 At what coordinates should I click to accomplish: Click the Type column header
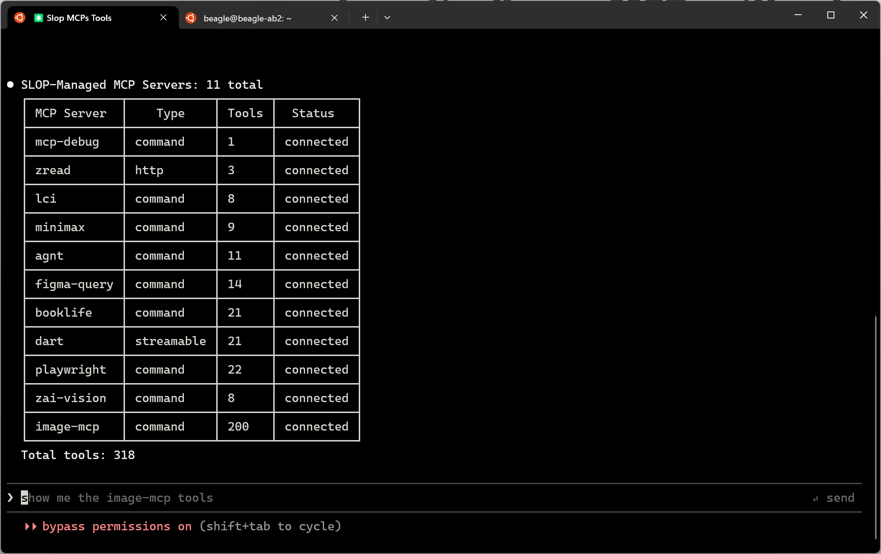click(171, 113)
